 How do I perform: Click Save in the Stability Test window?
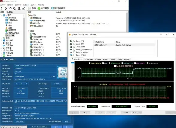coord(111,113)
